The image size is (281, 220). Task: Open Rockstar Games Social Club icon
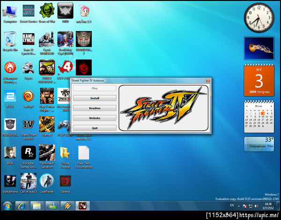point(29,157)
